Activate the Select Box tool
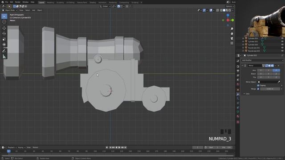 point(4,16)
